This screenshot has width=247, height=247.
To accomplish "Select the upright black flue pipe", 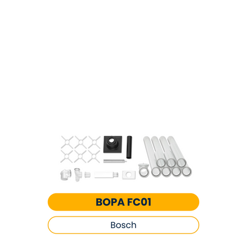I will pos(129,147).
